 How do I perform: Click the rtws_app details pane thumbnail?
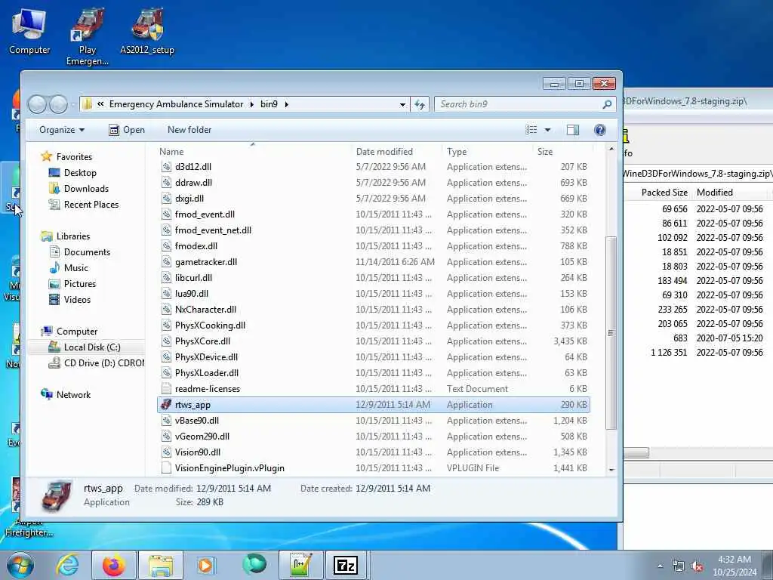pyautogui.click(x=56, y=495)
